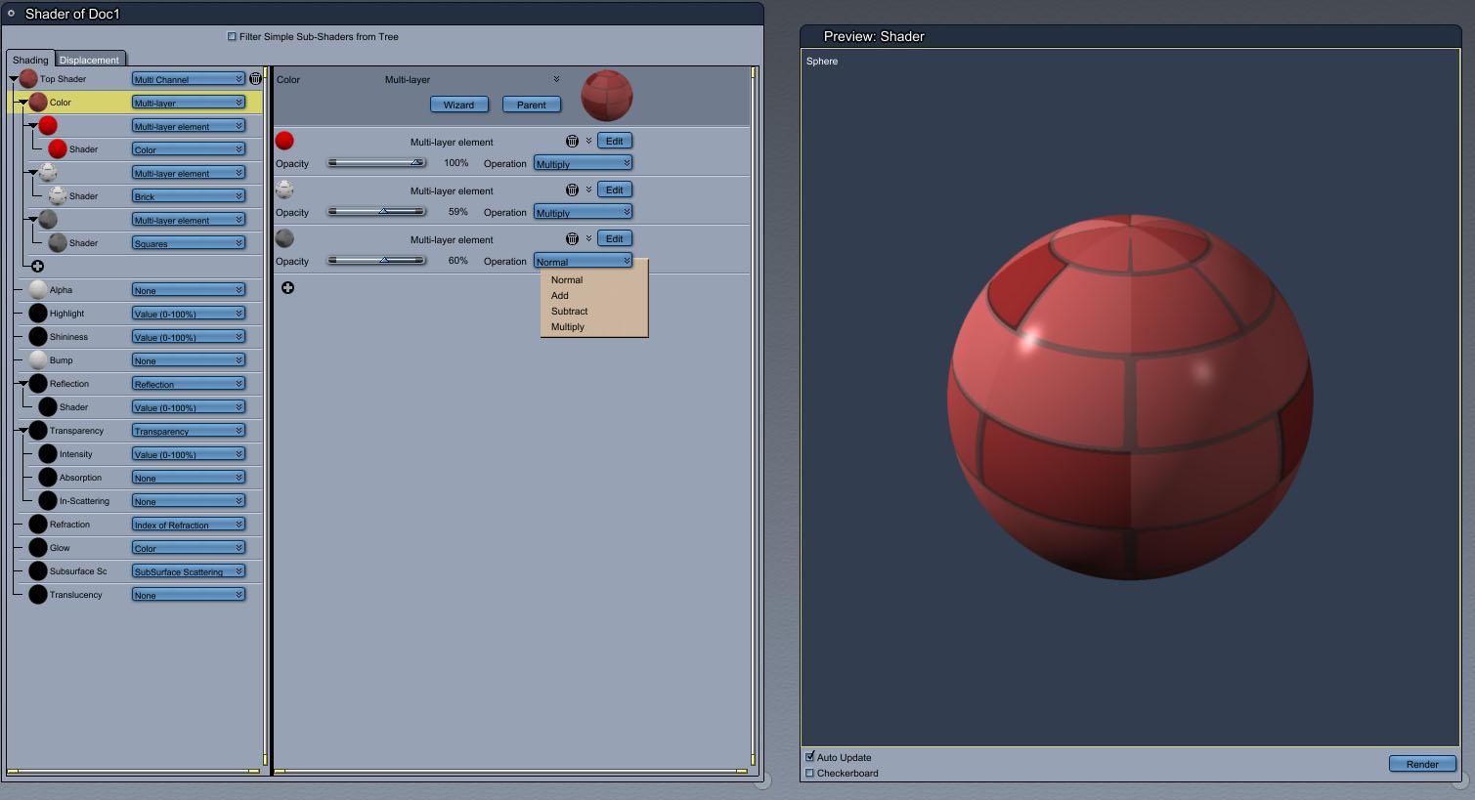Click the Render button

coord(1422,764)
